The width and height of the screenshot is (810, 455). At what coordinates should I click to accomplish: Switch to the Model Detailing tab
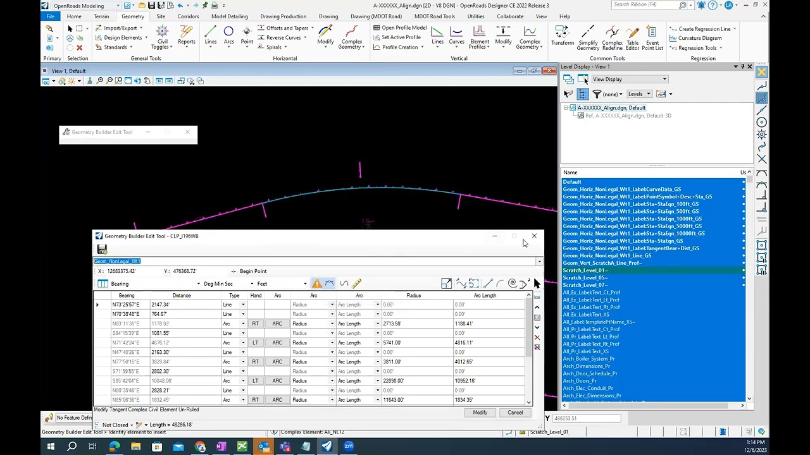pyautogui.click(x=230, y=16)
